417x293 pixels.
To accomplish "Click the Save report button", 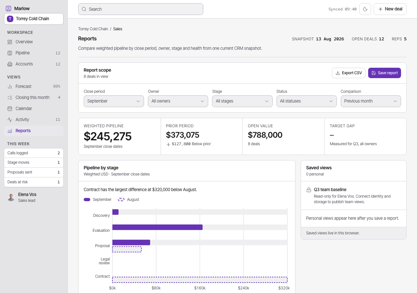I will (x=384, y=73).
